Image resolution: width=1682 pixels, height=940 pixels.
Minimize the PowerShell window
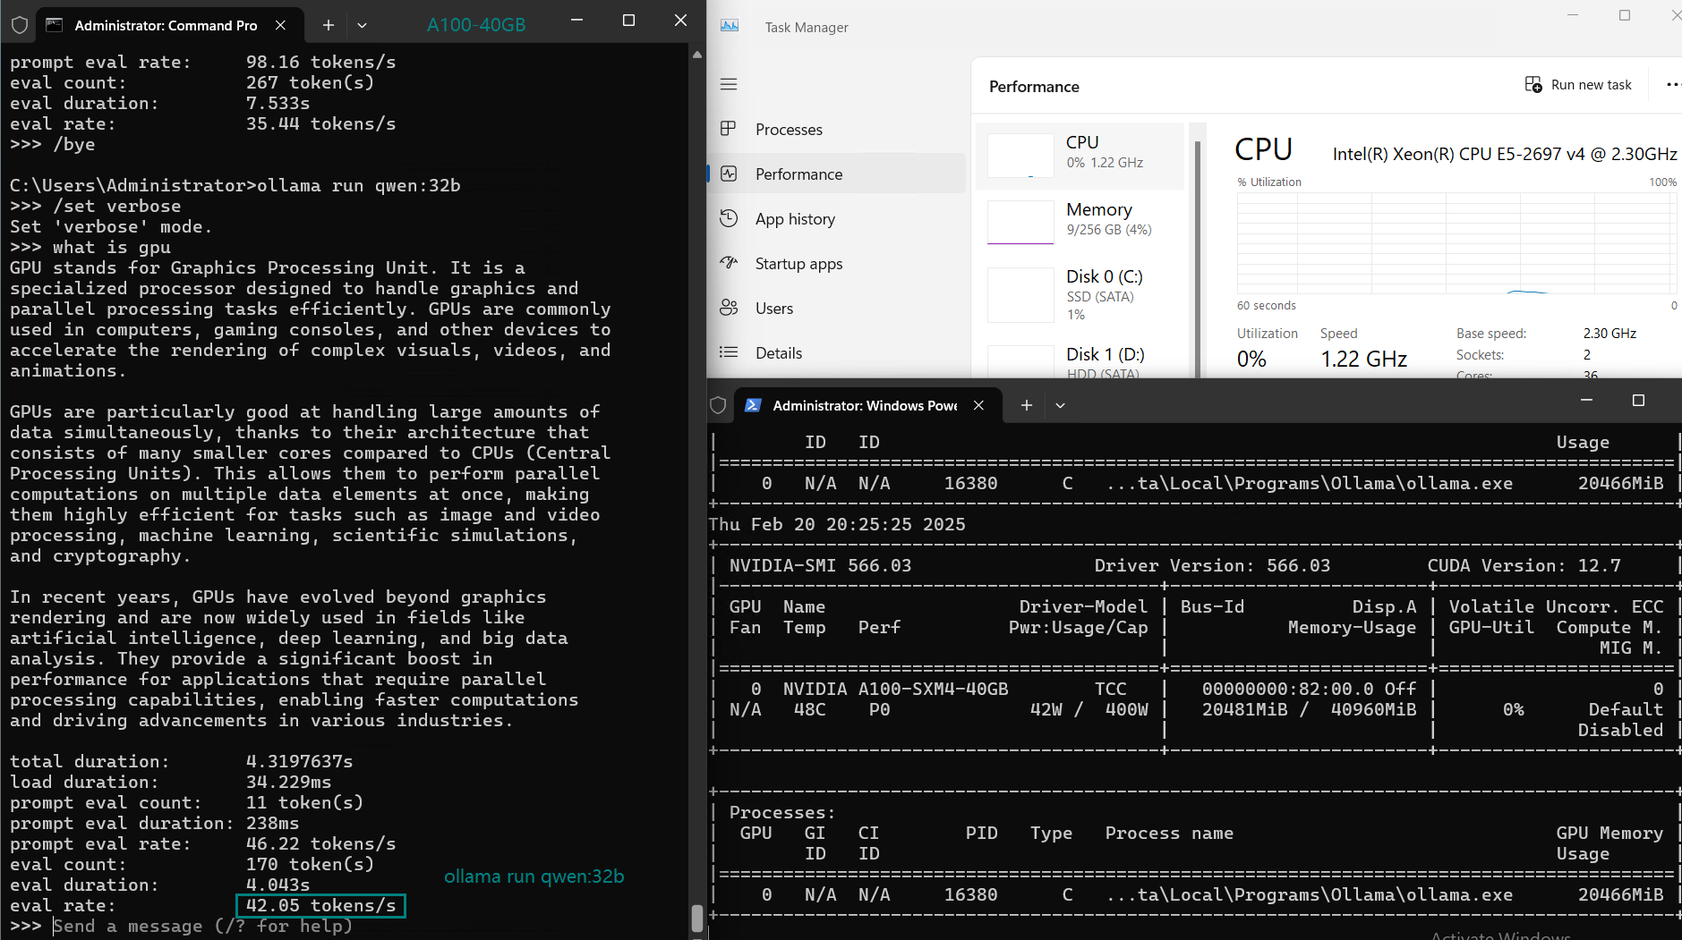pos(1586,400)
